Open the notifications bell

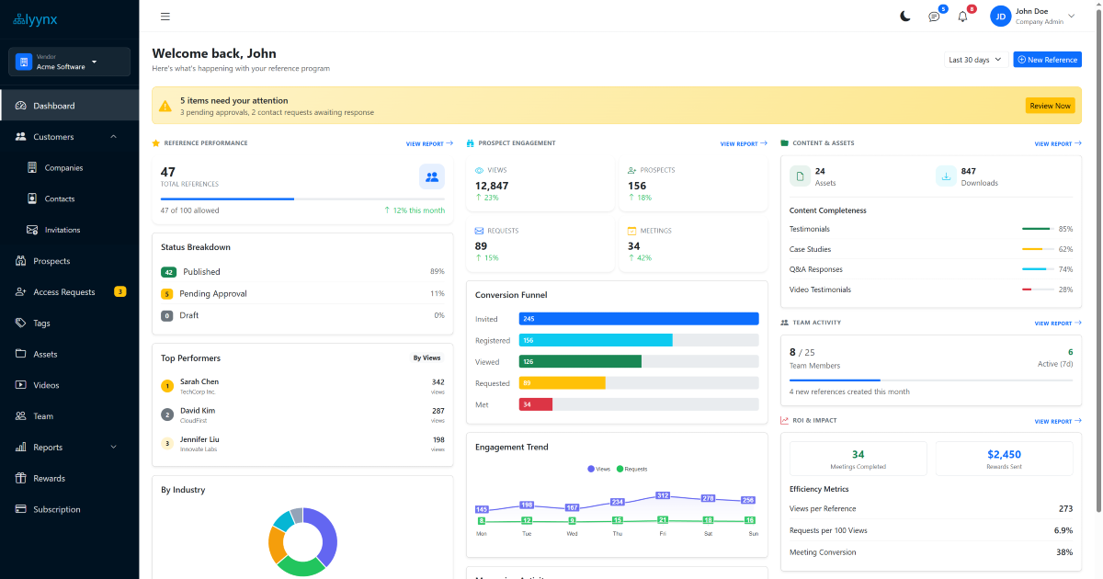coord(962,17)
